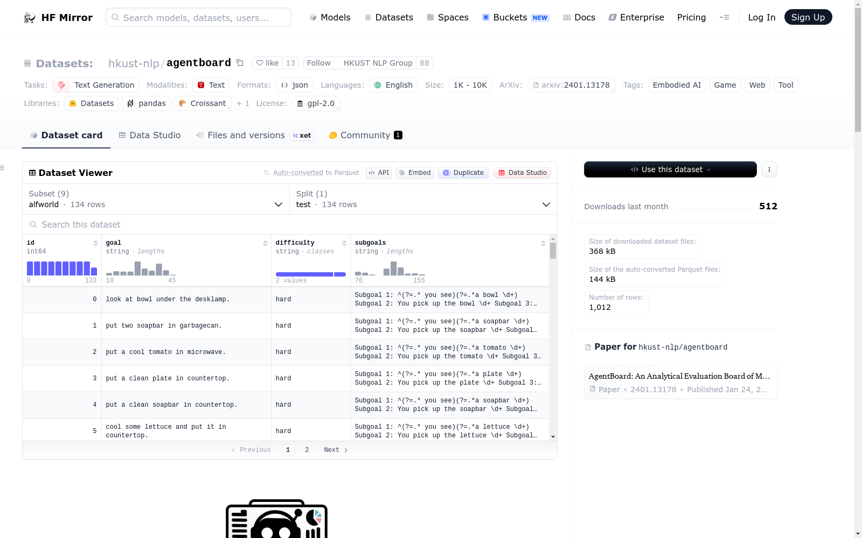
Task: Open the navigation overflow menu icon
Action: point(724,18)
